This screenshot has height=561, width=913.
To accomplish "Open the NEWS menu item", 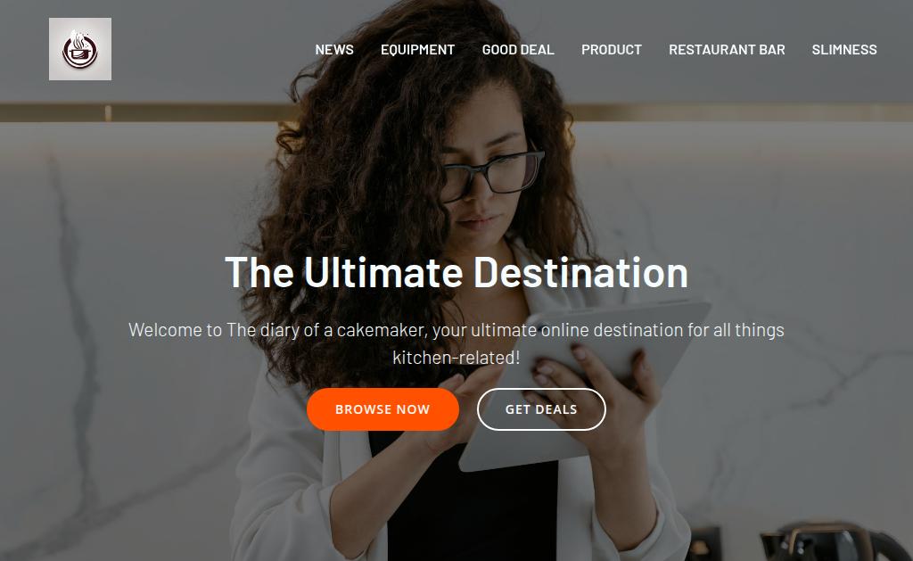I will (334, 50).
